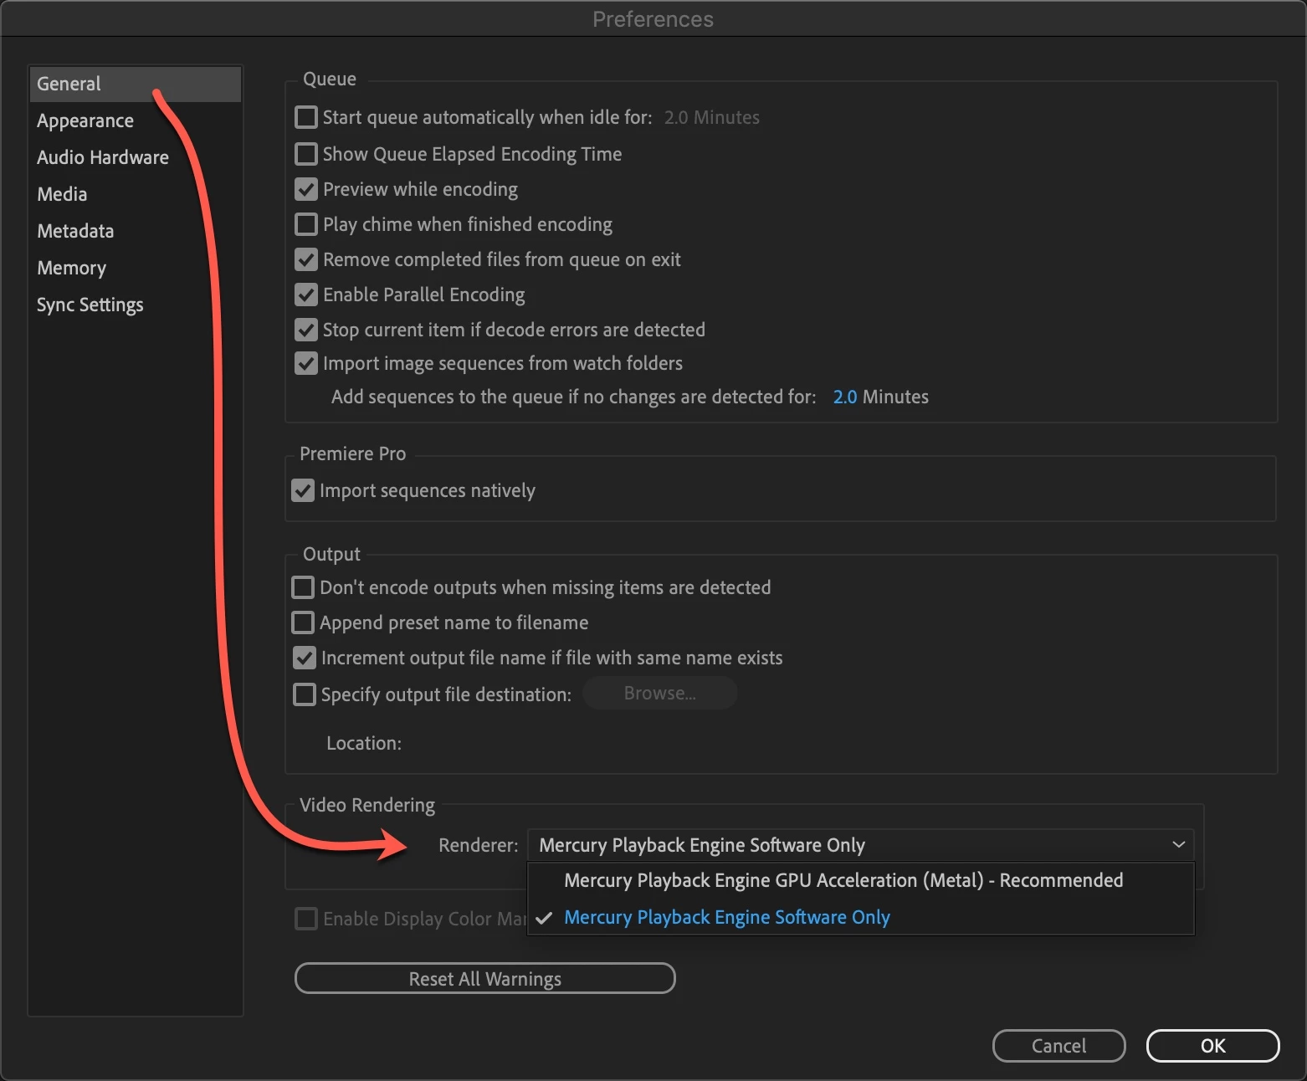Enable Play chime when finished encoding
Viewport: 1307px width, 1081px height.
(306, 224)
